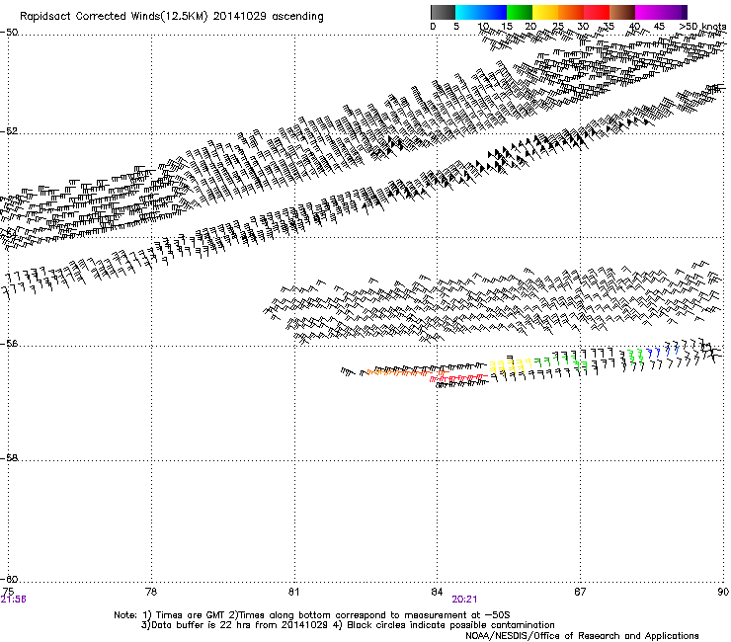Click the magenta 40–45 knots legend color

(648, 12)
